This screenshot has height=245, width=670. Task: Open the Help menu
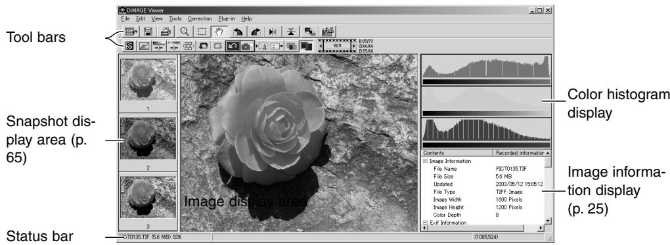click(246, 19)
